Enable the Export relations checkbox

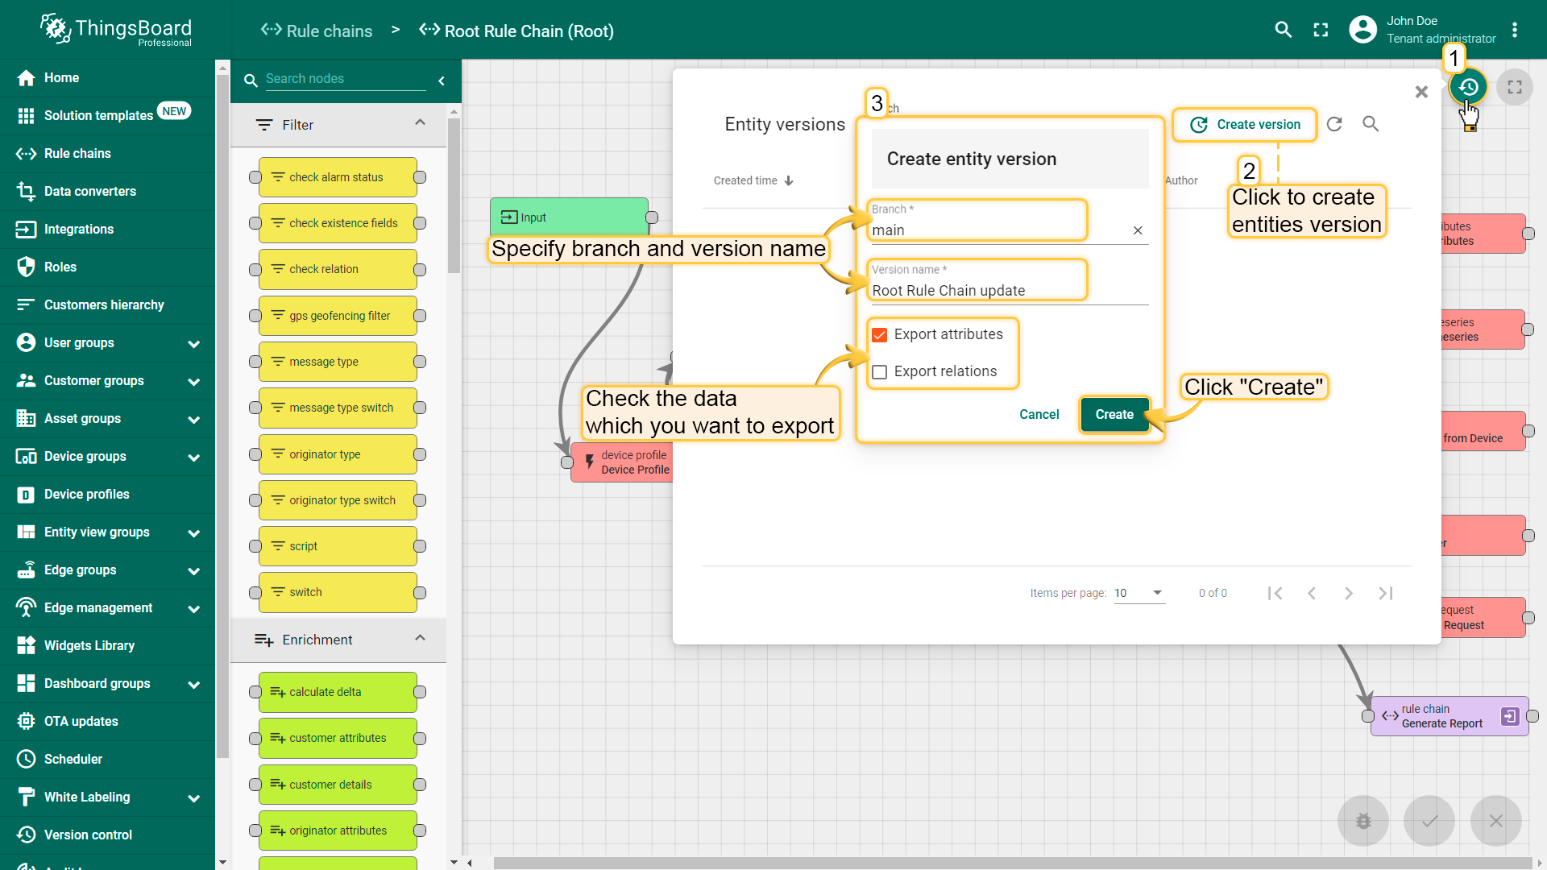pyautogui.click(x=880, y=372)
